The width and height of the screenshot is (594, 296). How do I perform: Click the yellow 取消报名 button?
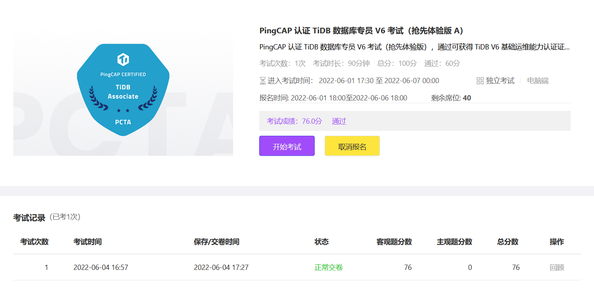tap(352, 146)
